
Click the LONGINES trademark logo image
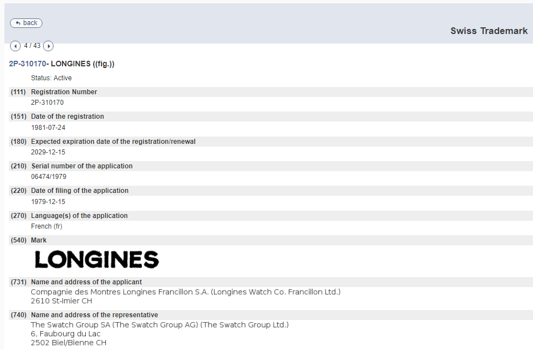97,260
